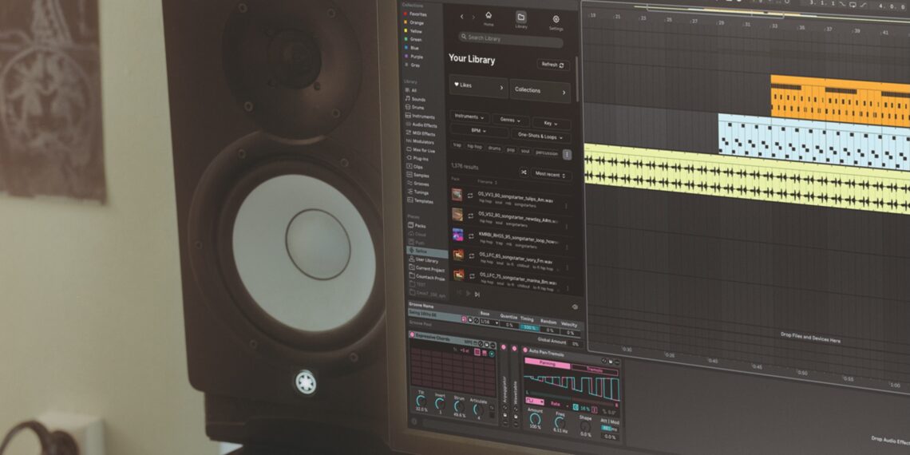Skip to next sample in preview player
Image resolution: width=910 pixels, height=455 pixels.
pos(477,295)
